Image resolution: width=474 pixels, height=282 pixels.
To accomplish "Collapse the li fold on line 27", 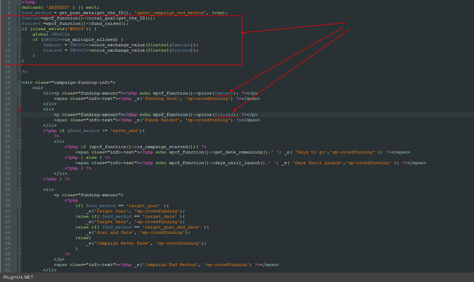I will tap(19, 141).
